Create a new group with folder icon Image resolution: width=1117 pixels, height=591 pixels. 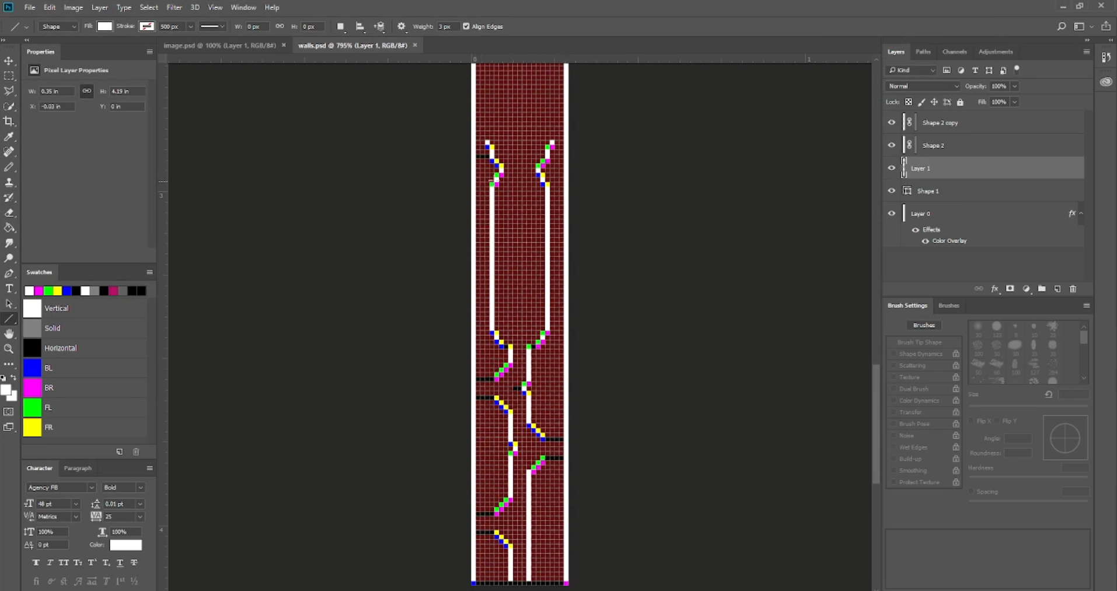click(1042, 289)
